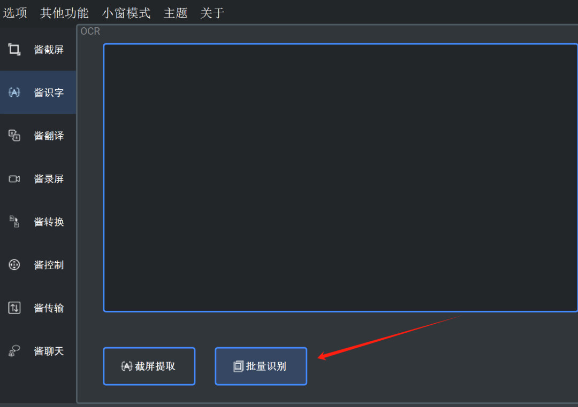Click the 酱录屏 camera icon
The width and height of the screenshot is (578, 407).
[x=14, y=179]
